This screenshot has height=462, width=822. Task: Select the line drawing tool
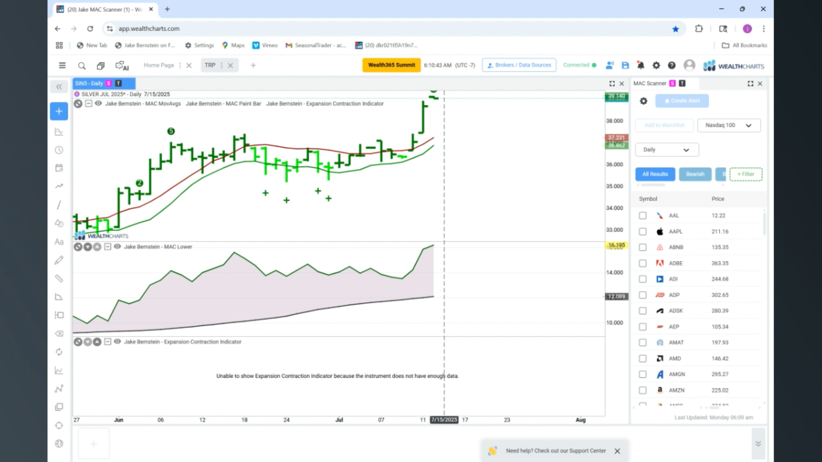[59, 205]
